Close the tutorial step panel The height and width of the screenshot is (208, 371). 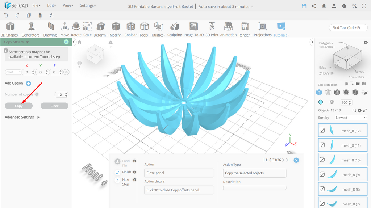pyautogui.click(x=296, y=160)
